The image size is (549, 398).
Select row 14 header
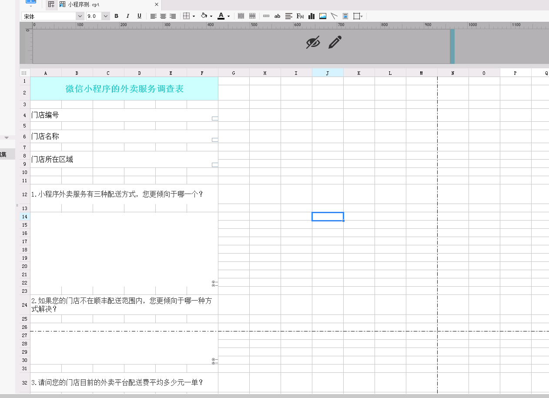[25, 217]
